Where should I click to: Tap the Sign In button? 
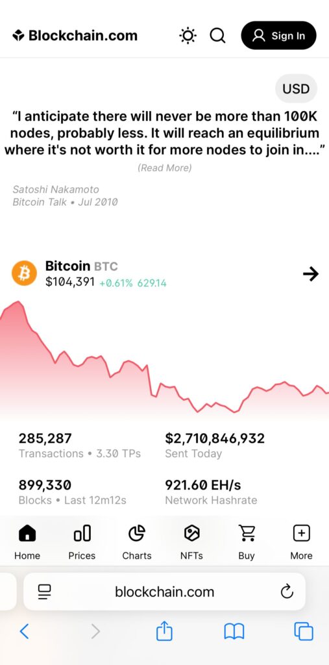pos(278,36)
